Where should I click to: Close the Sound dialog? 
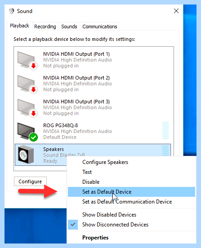176,11
